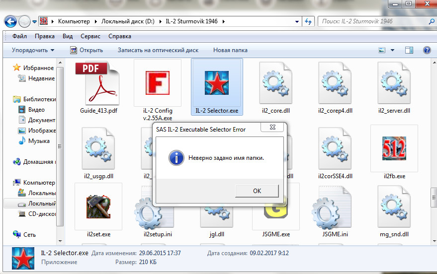
Task: Open the Справка menu
Action: (x=119, y=36)
